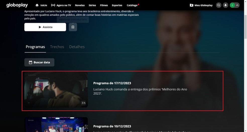Open Agora na TV live section

[64, 5]
